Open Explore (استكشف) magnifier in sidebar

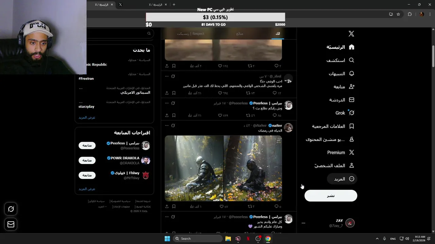click(351, 60)
